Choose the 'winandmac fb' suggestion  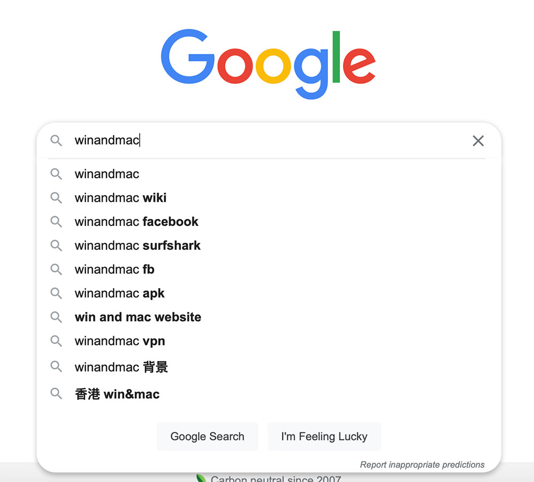(114, 270)
